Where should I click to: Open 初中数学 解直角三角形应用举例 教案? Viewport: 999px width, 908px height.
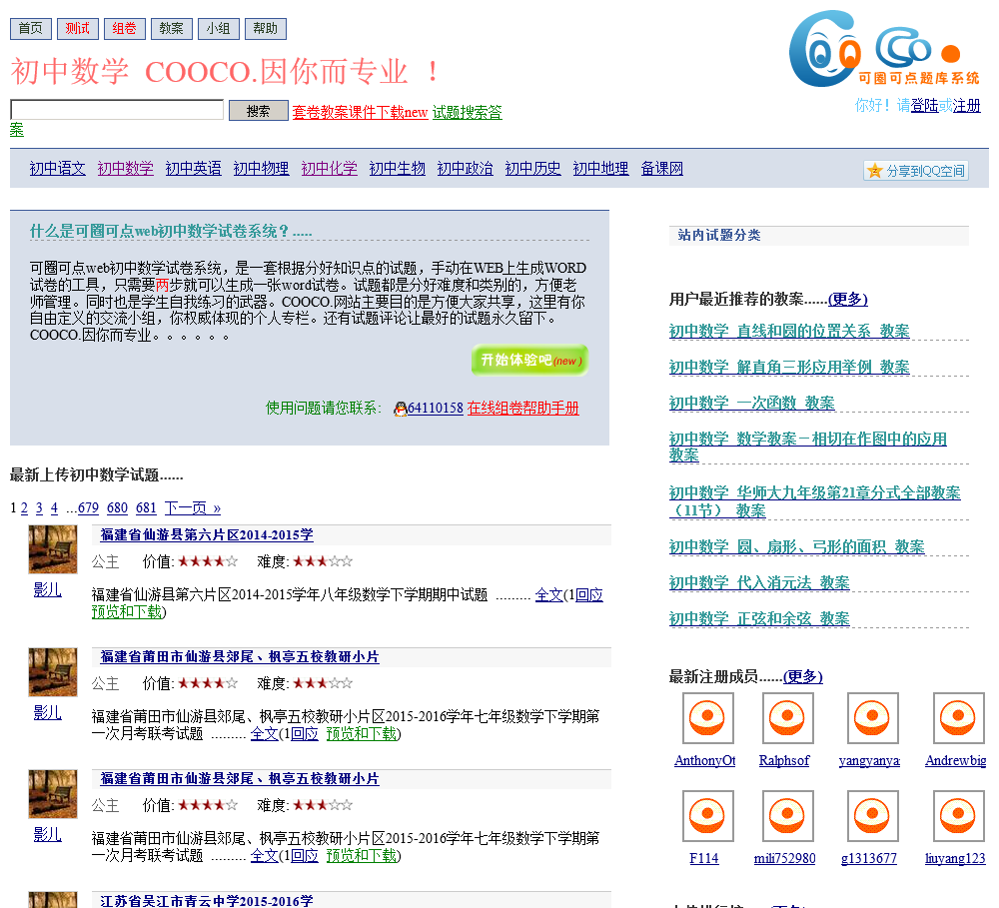click(789, 367)
